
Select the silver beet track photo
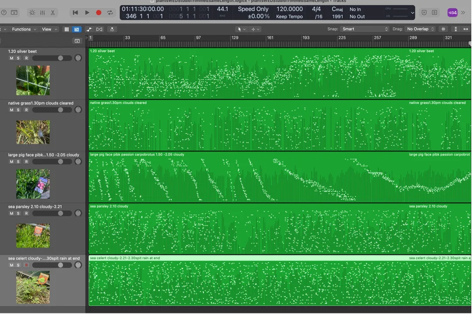point(33,81)
